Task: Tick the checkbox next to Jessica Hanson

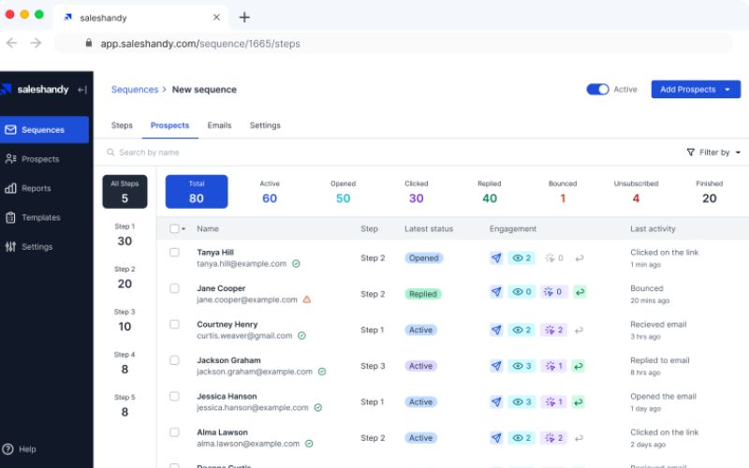Action: tap(174, 396)
